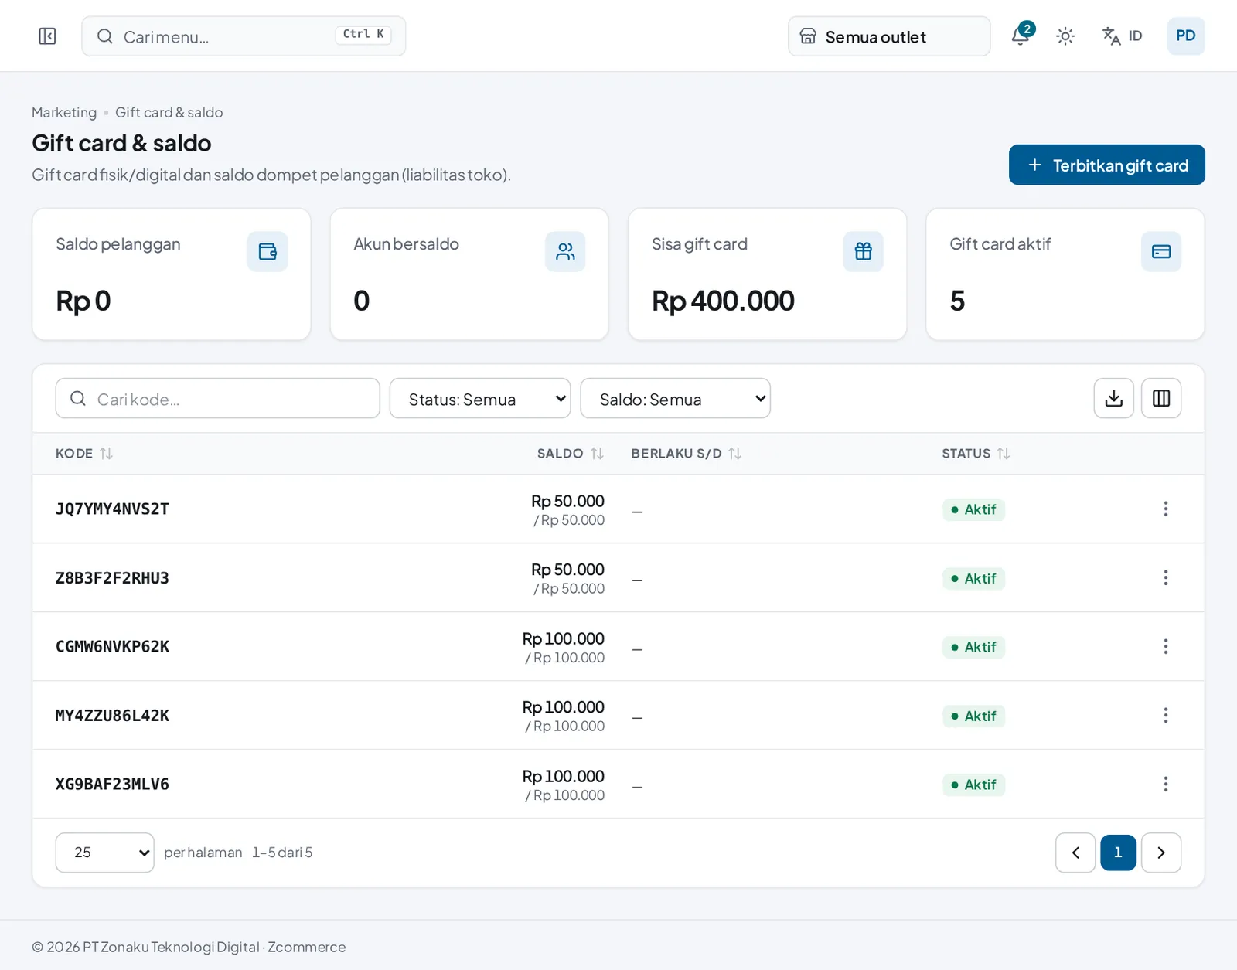Sort the table by STATUS column
This screenshot has height=970, width=1237.
[976, 454]
